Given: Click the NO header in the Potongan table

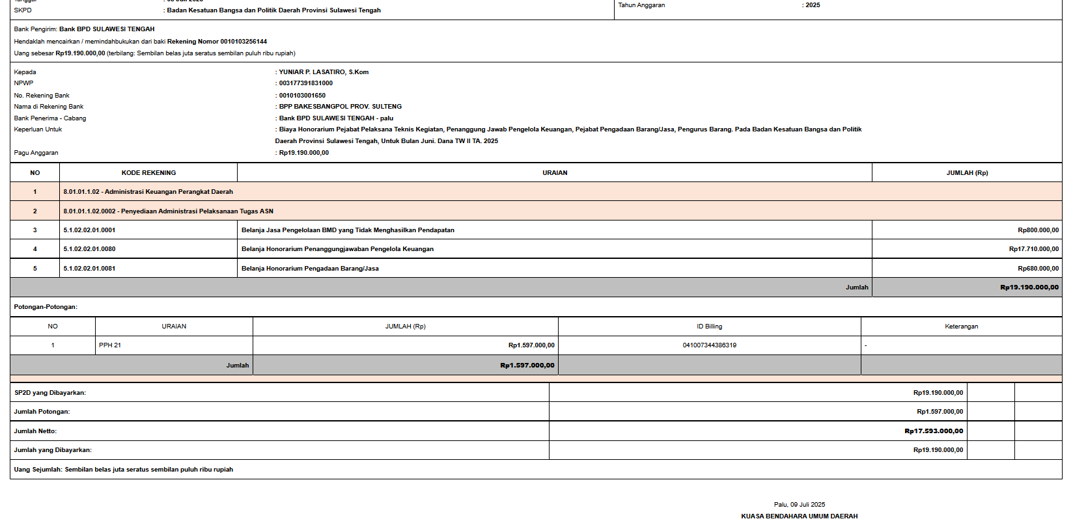Looking at the screenshot, I should (53, 327).
